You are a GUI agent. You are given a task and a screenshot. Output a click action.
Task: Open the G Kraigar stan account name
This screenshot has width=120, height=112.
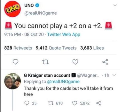click(x=47, y=75)
